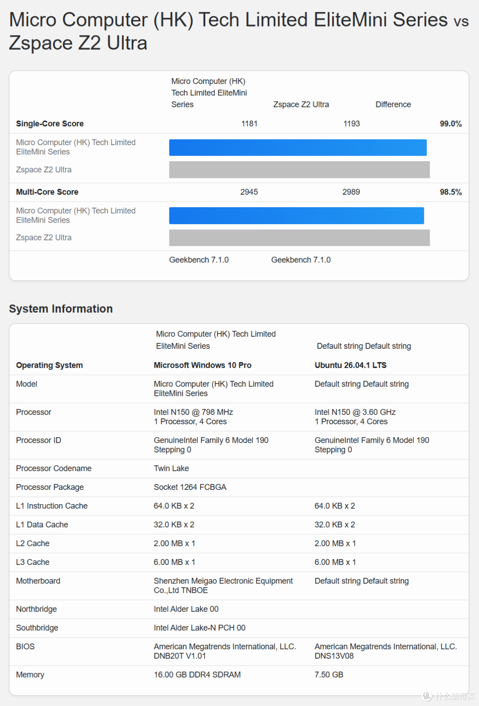
Task: Click the L1 Data Cache row label
Action: pyautogui.click(x=42, y=525)
